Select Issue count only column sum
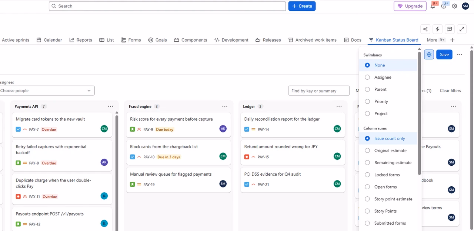Screen dimensions: 474x231 coord(388,138)
